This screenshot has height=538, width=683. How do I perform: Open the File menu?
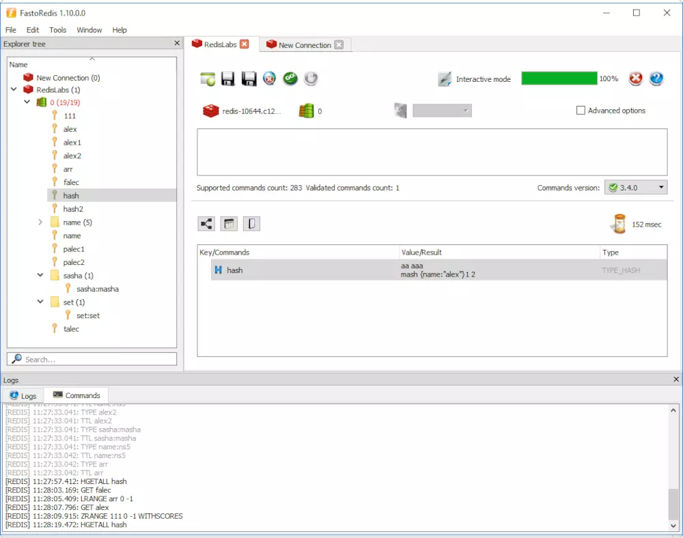point(11,30)
